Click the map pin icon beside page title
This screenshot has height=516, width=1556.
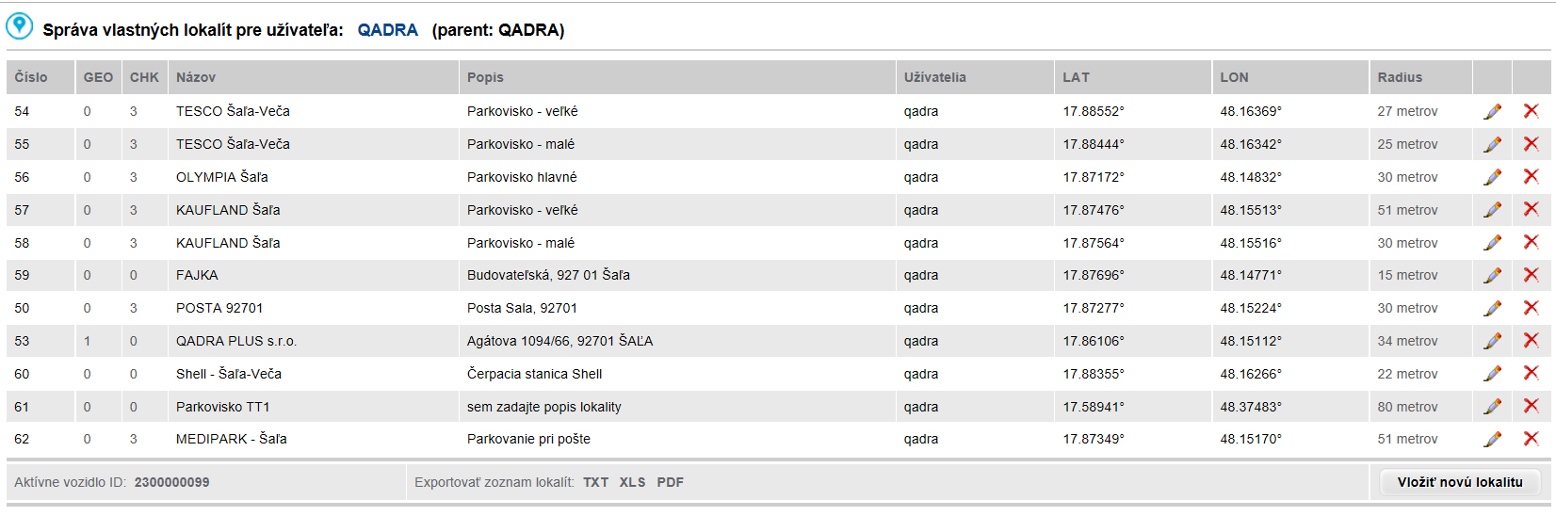tap(19, 26)
